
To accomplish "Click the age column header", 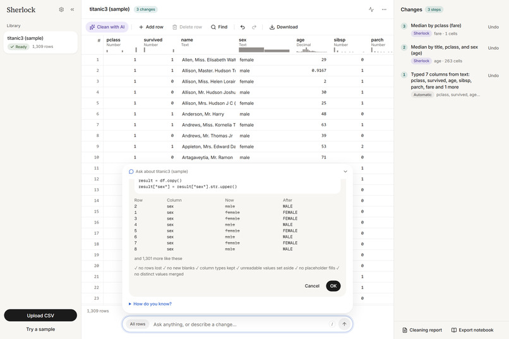I will pos(311,45).
